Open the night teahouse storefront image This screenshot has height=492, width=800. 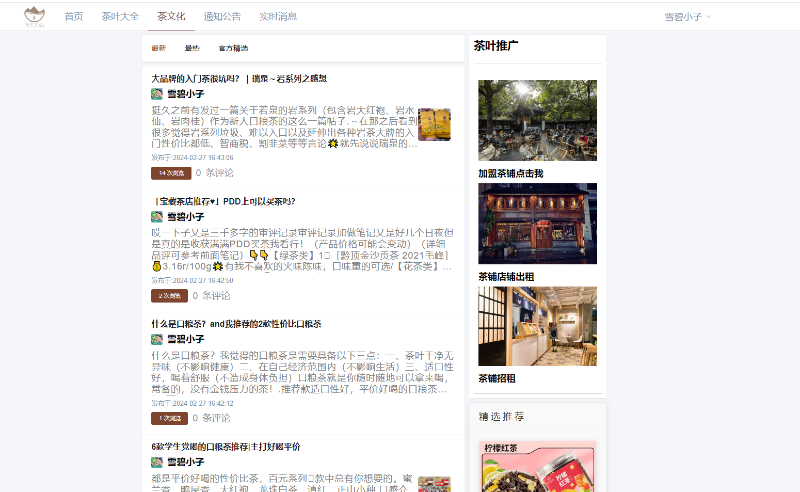point(538,224)
